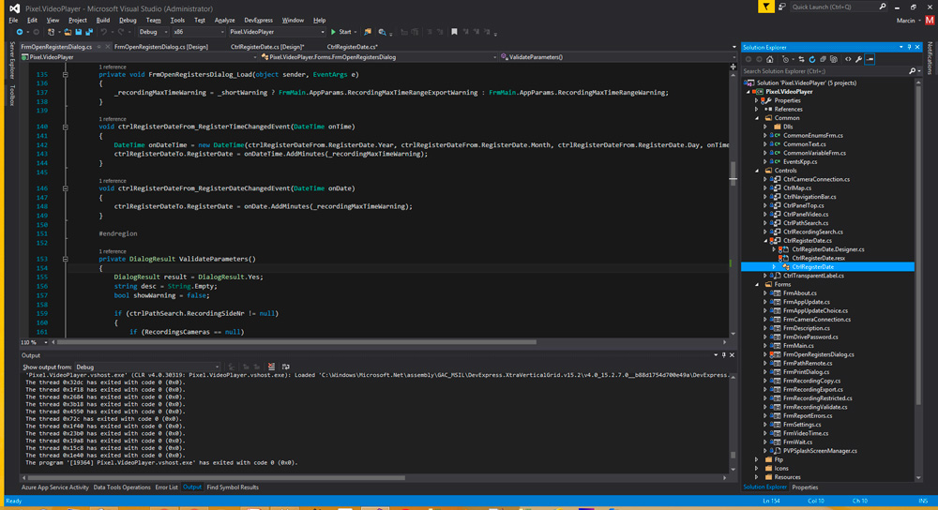938x510 pixels.
Task: Open the Error List tab
Action: click(166, 487)
